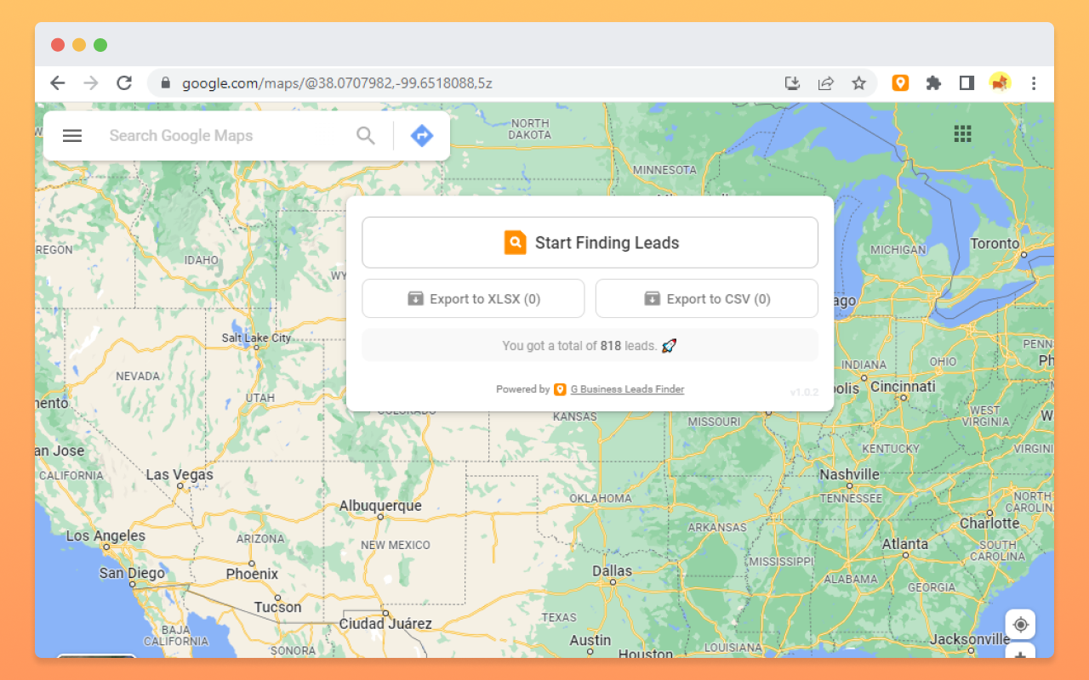This screenshot has width=1089, height=680.
Task: Bookmark the page with the star icon
Action: tap(858, 83)
